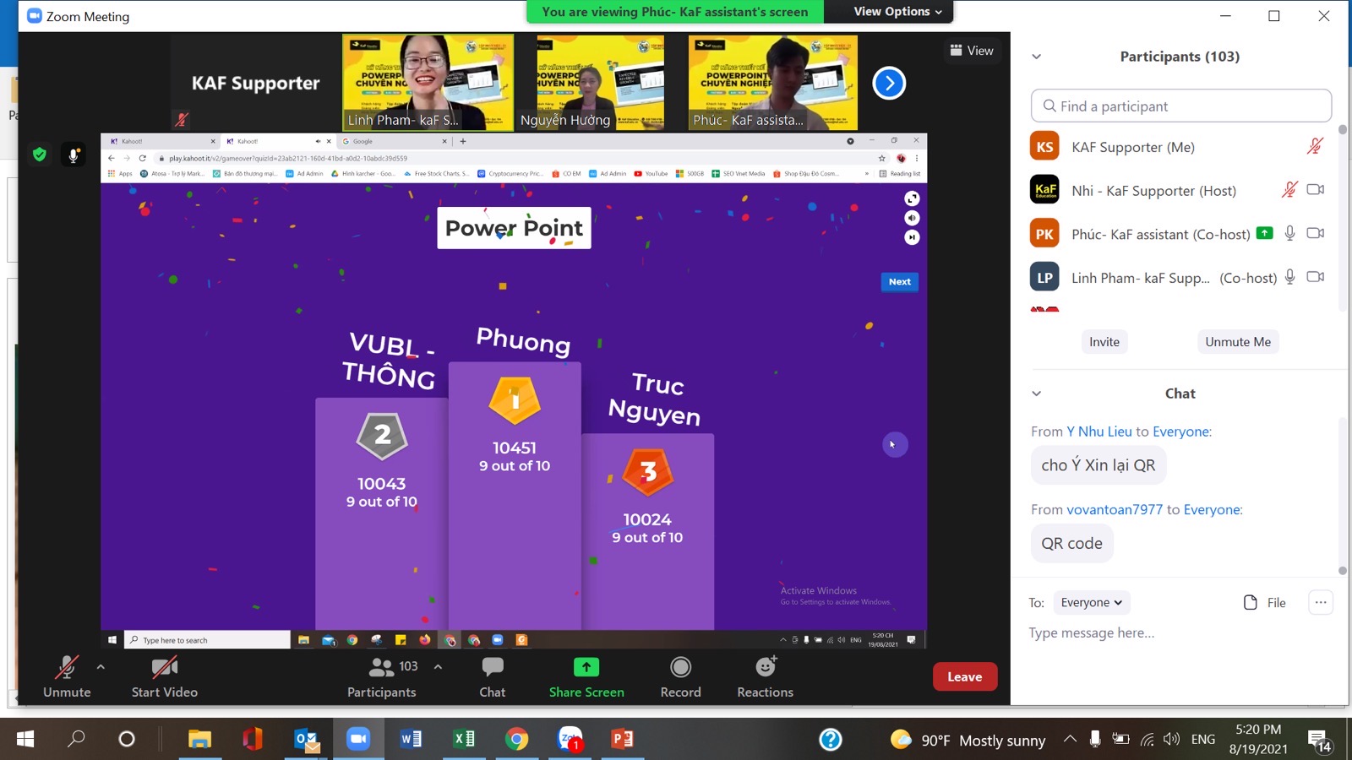
Task: Open audio options arrow beside Unmute
Action: (x=101, y=666)
